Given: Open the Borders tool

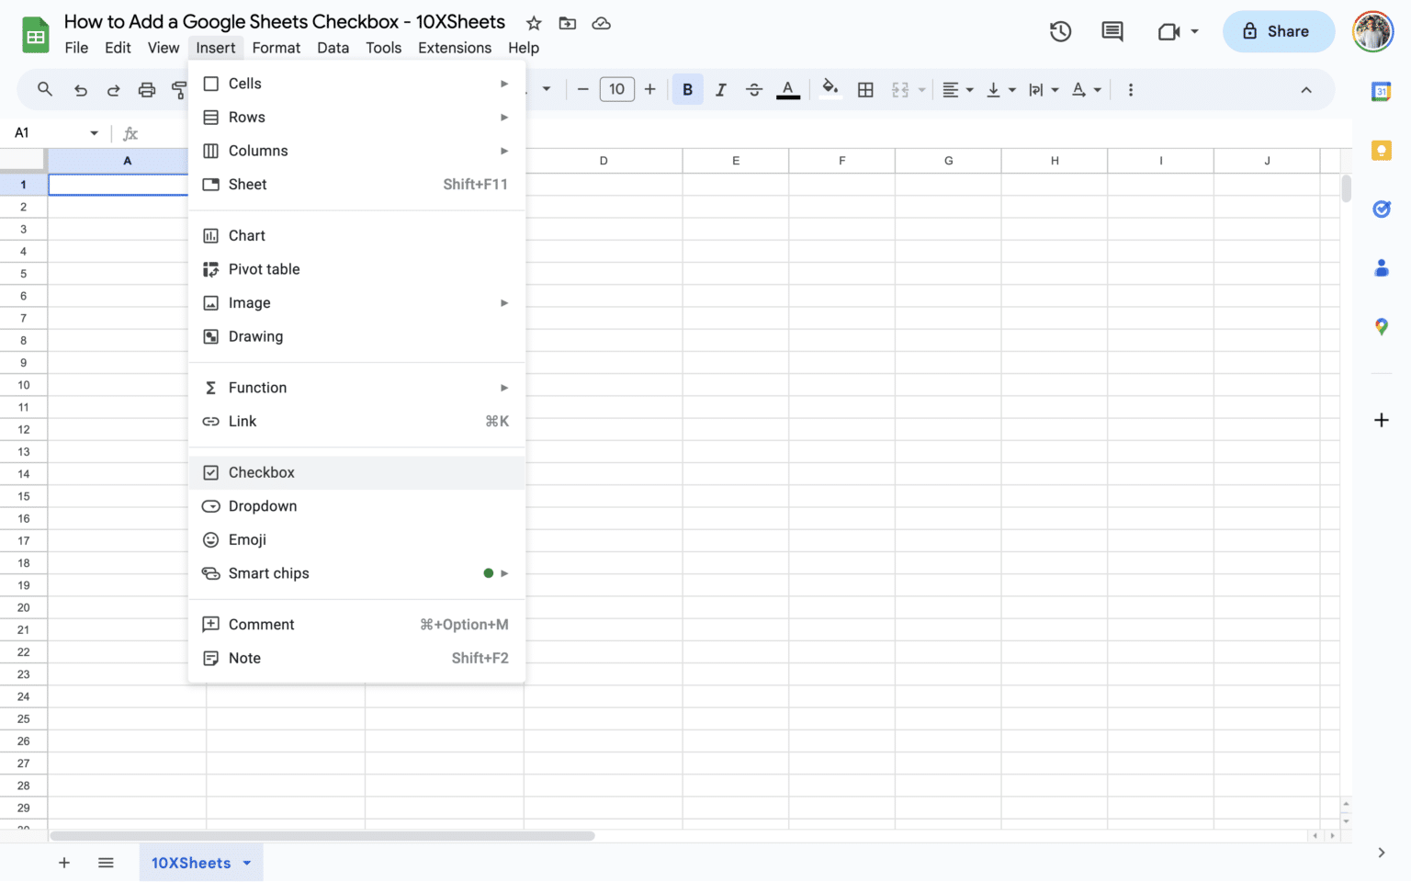Looking at the screenshot, I should (x=864, y=89).
